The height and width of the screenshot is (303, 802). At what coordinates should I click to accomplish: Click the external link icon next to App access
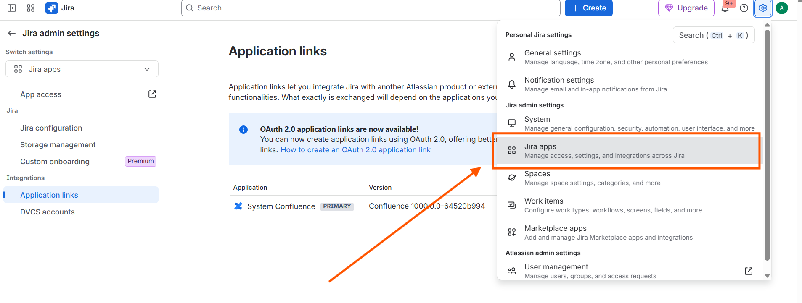tap(152, 94)
